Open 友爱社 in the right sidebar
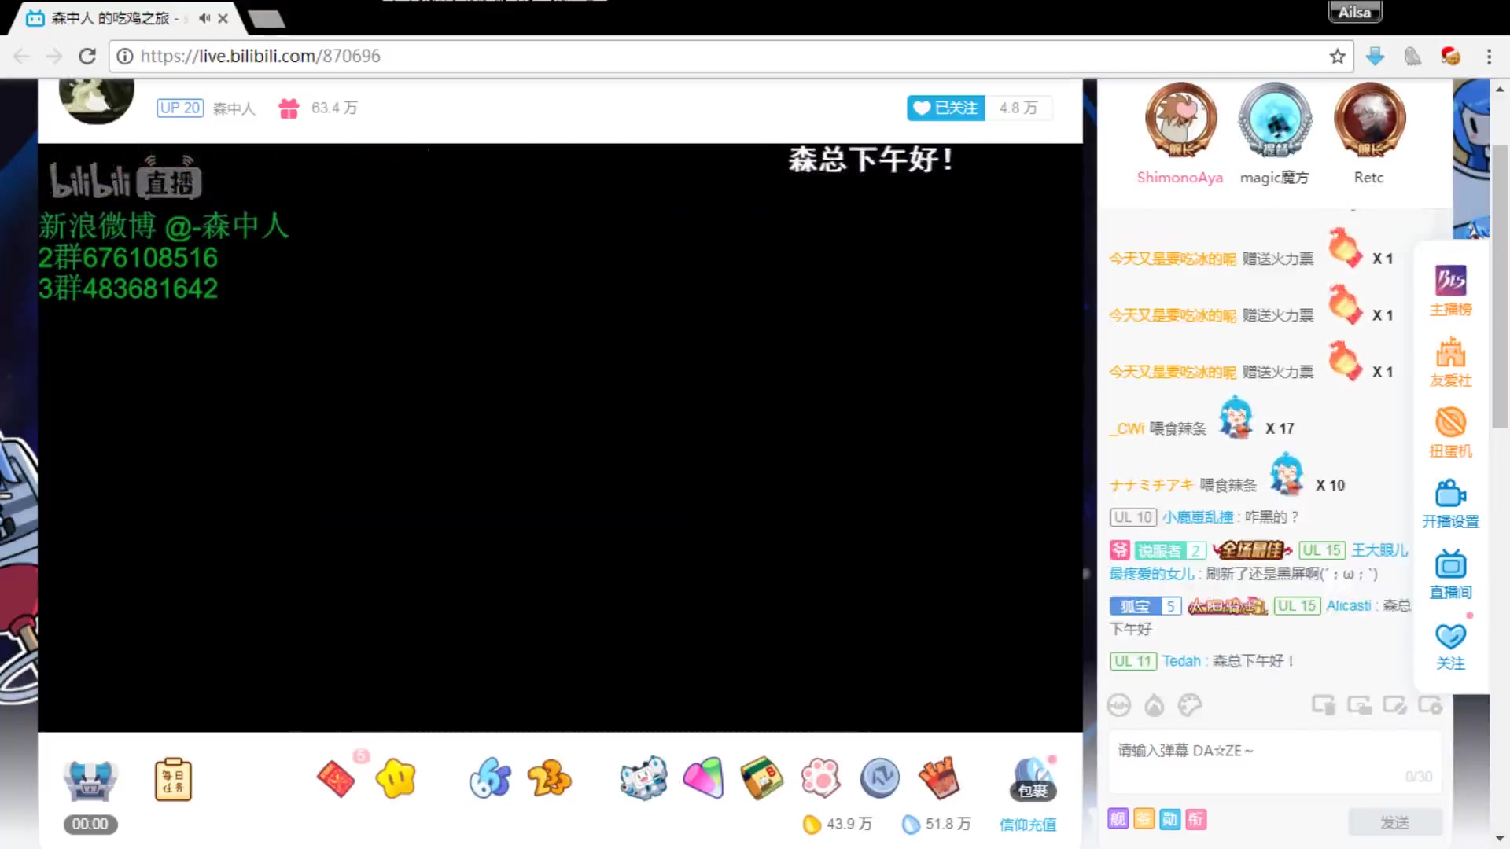The width and height of the screenshot is (1510, 849). coord(1450,362)
